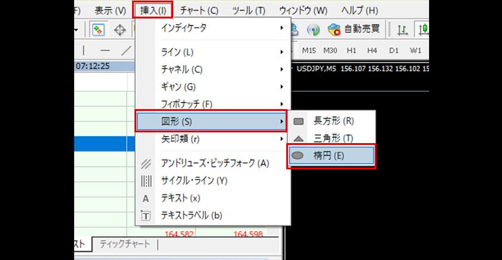Switch to the ティックチャート tab

click(x=125, y=244)
